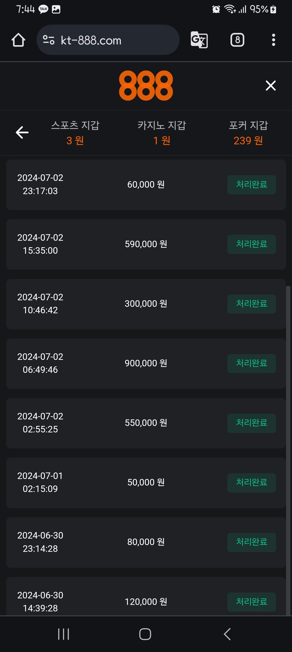This screenshot has height=652, width=292.
Task: Select the 카지노 지갑 wallet
Action: [x=162, y=133]
